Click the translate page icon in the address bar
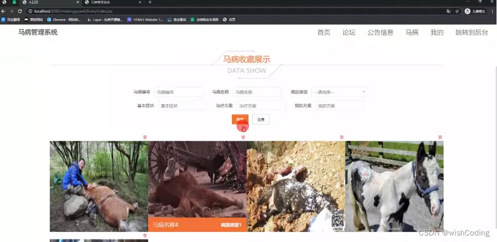The image size is (497, 242). tap(448, 11)
